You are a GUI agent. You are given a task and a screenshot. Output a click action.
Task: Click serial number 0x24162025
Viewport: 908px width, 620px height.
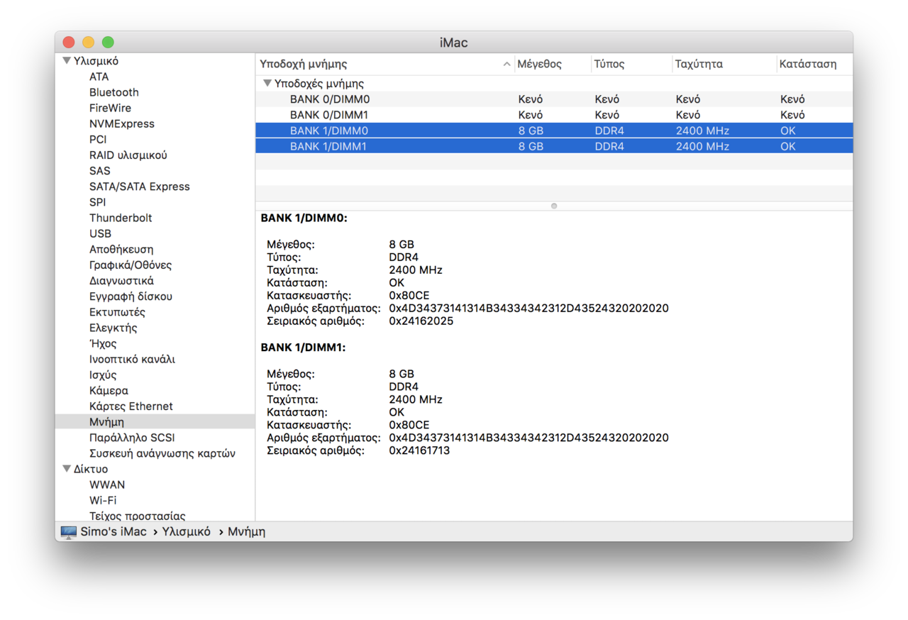[421, 321]
